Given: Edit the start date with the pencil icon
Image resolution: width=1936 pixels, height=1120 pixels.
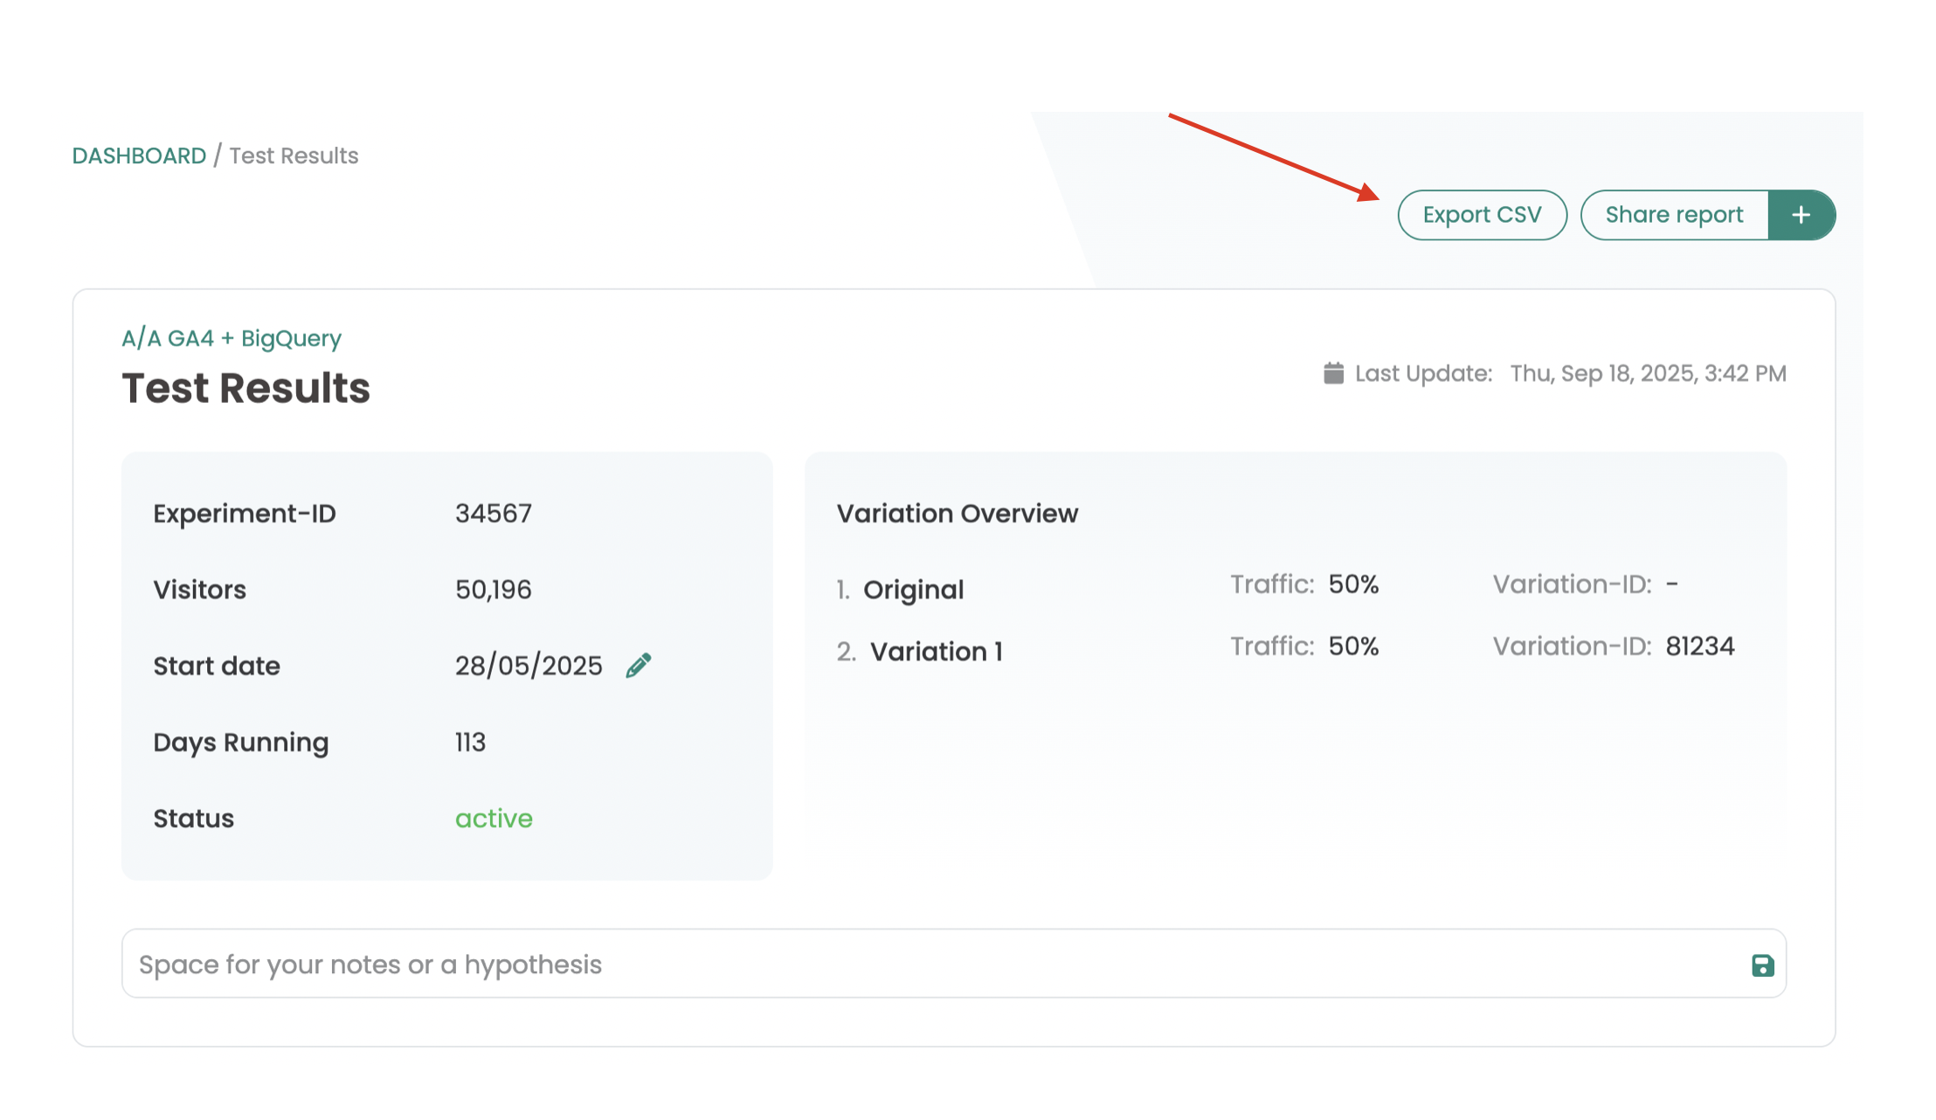Looking at the screenshot, I should coord(639,666).
